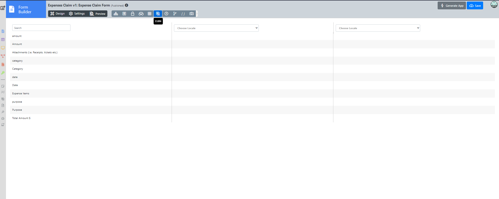Select the I18N translation toolbar icon
Viewport: 499px width, 199px height.
point(158,14)
